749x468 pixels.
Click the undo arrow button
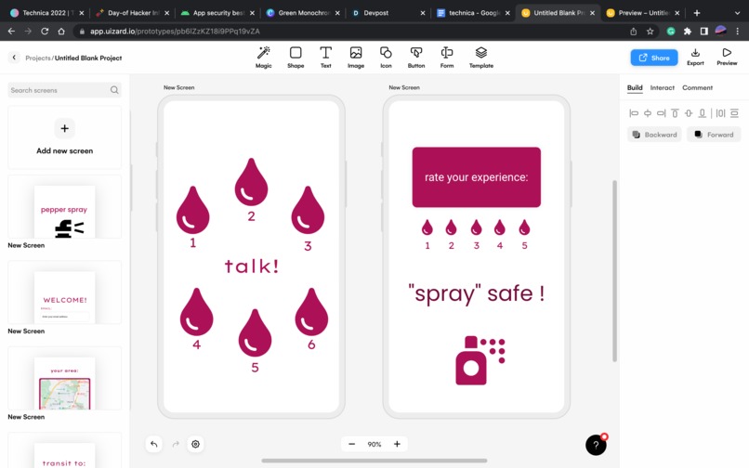click(154, 444)
